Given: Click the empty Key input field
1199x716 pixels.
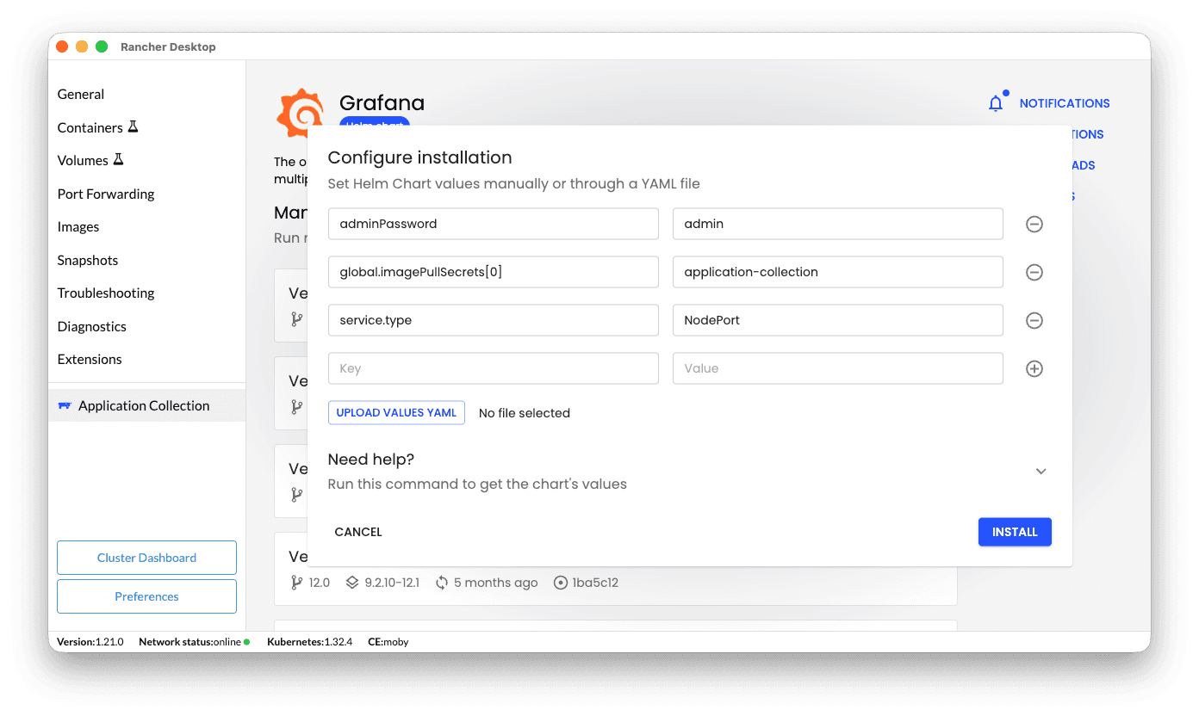Looking at the screenshot, I should coord(494,367).
